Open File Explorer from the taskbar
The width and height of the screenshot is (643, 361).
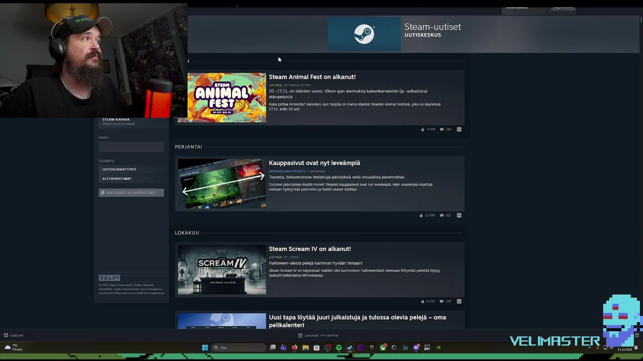pos(305,347)
